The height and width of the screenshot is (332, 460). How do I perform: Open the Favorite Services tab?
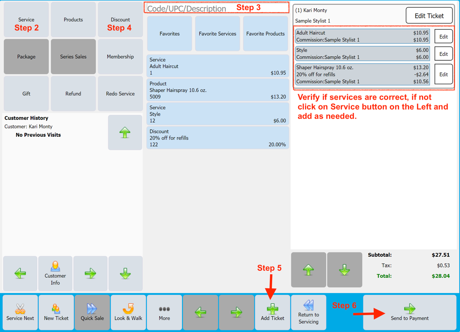217,34
